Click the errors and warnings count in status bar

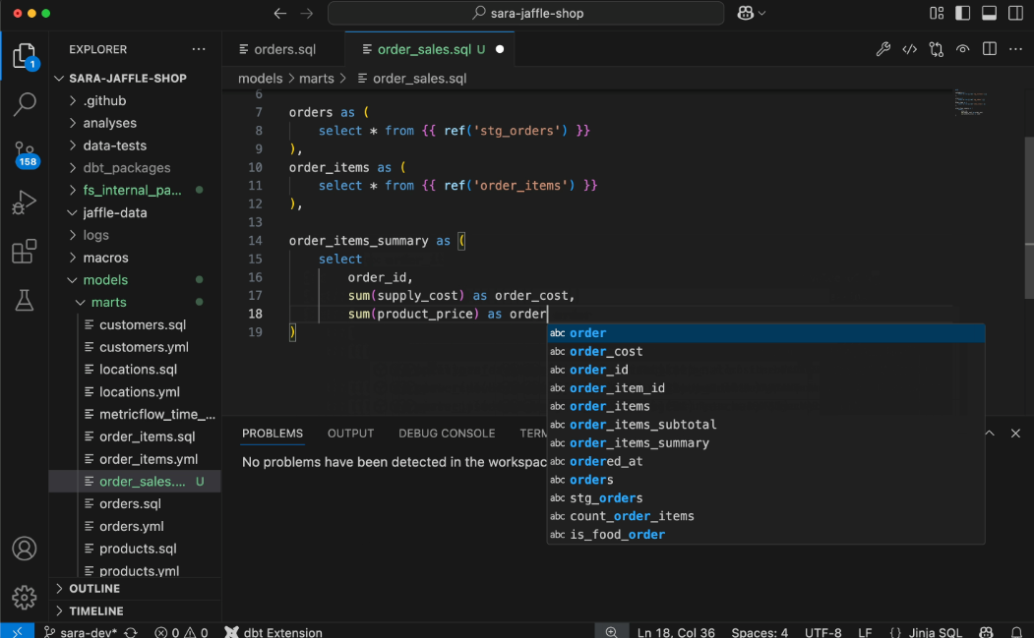(x=181, y=632)
